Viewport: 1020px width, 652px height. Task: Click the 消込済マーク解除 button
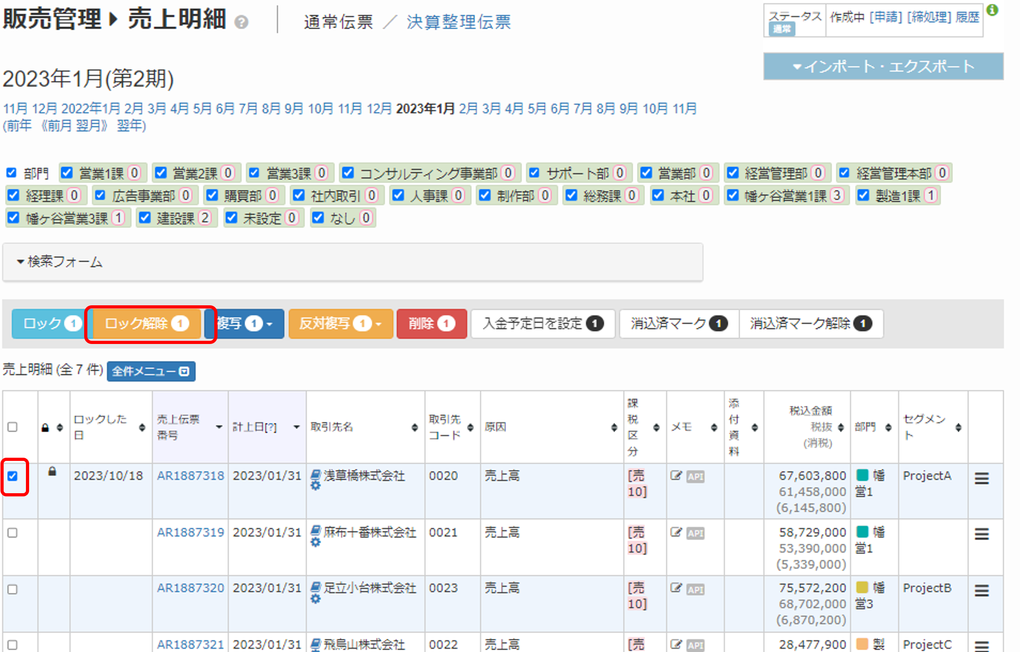pyautogui.click(x=811, y=323)
